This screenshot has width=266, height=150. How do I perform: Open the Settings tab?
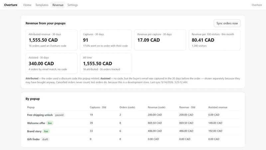72,5
